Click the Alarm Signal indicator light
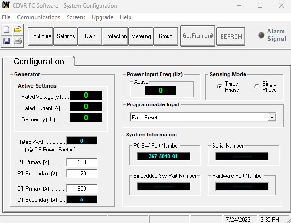This screenshot has height=223, width=291. (x=261, y=35)
